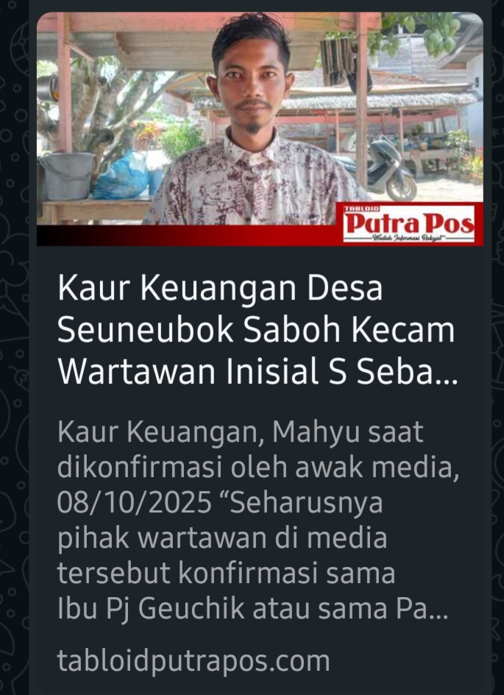Click the 08/10/2025 date in the description
This screenshot has width=504, height=695.
134,503
